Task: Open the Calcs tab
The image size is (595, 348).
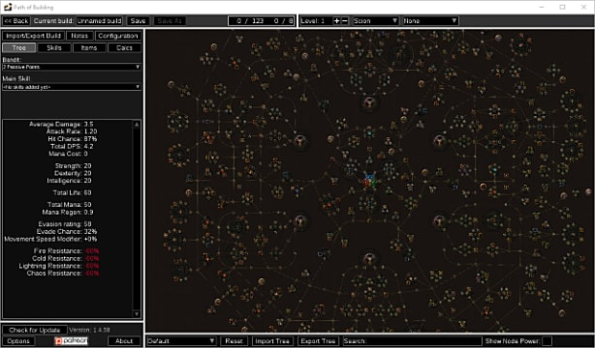Action: [x=124, y=47]
